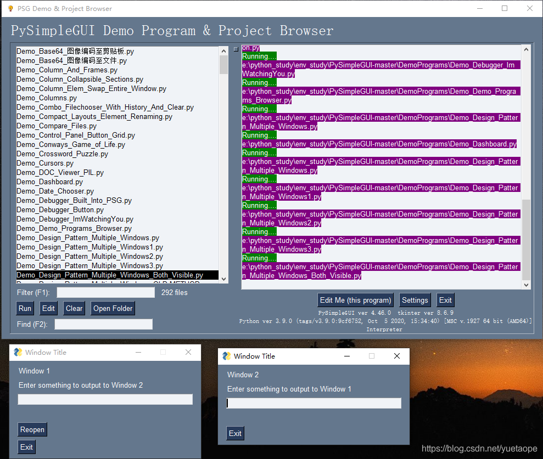Select Demo_Compact_Layouts_Element_Renaming.py

117,117
